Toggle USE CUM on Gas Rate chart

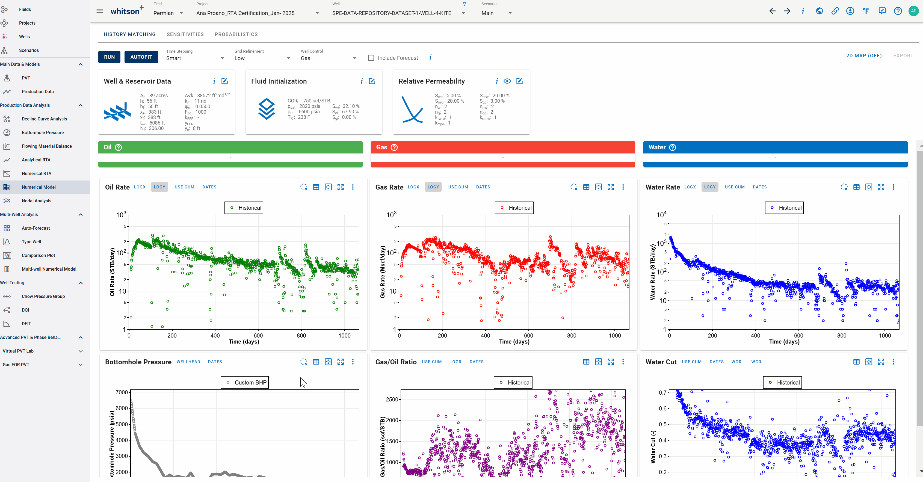pyautogui.click(x=458, y=187)
